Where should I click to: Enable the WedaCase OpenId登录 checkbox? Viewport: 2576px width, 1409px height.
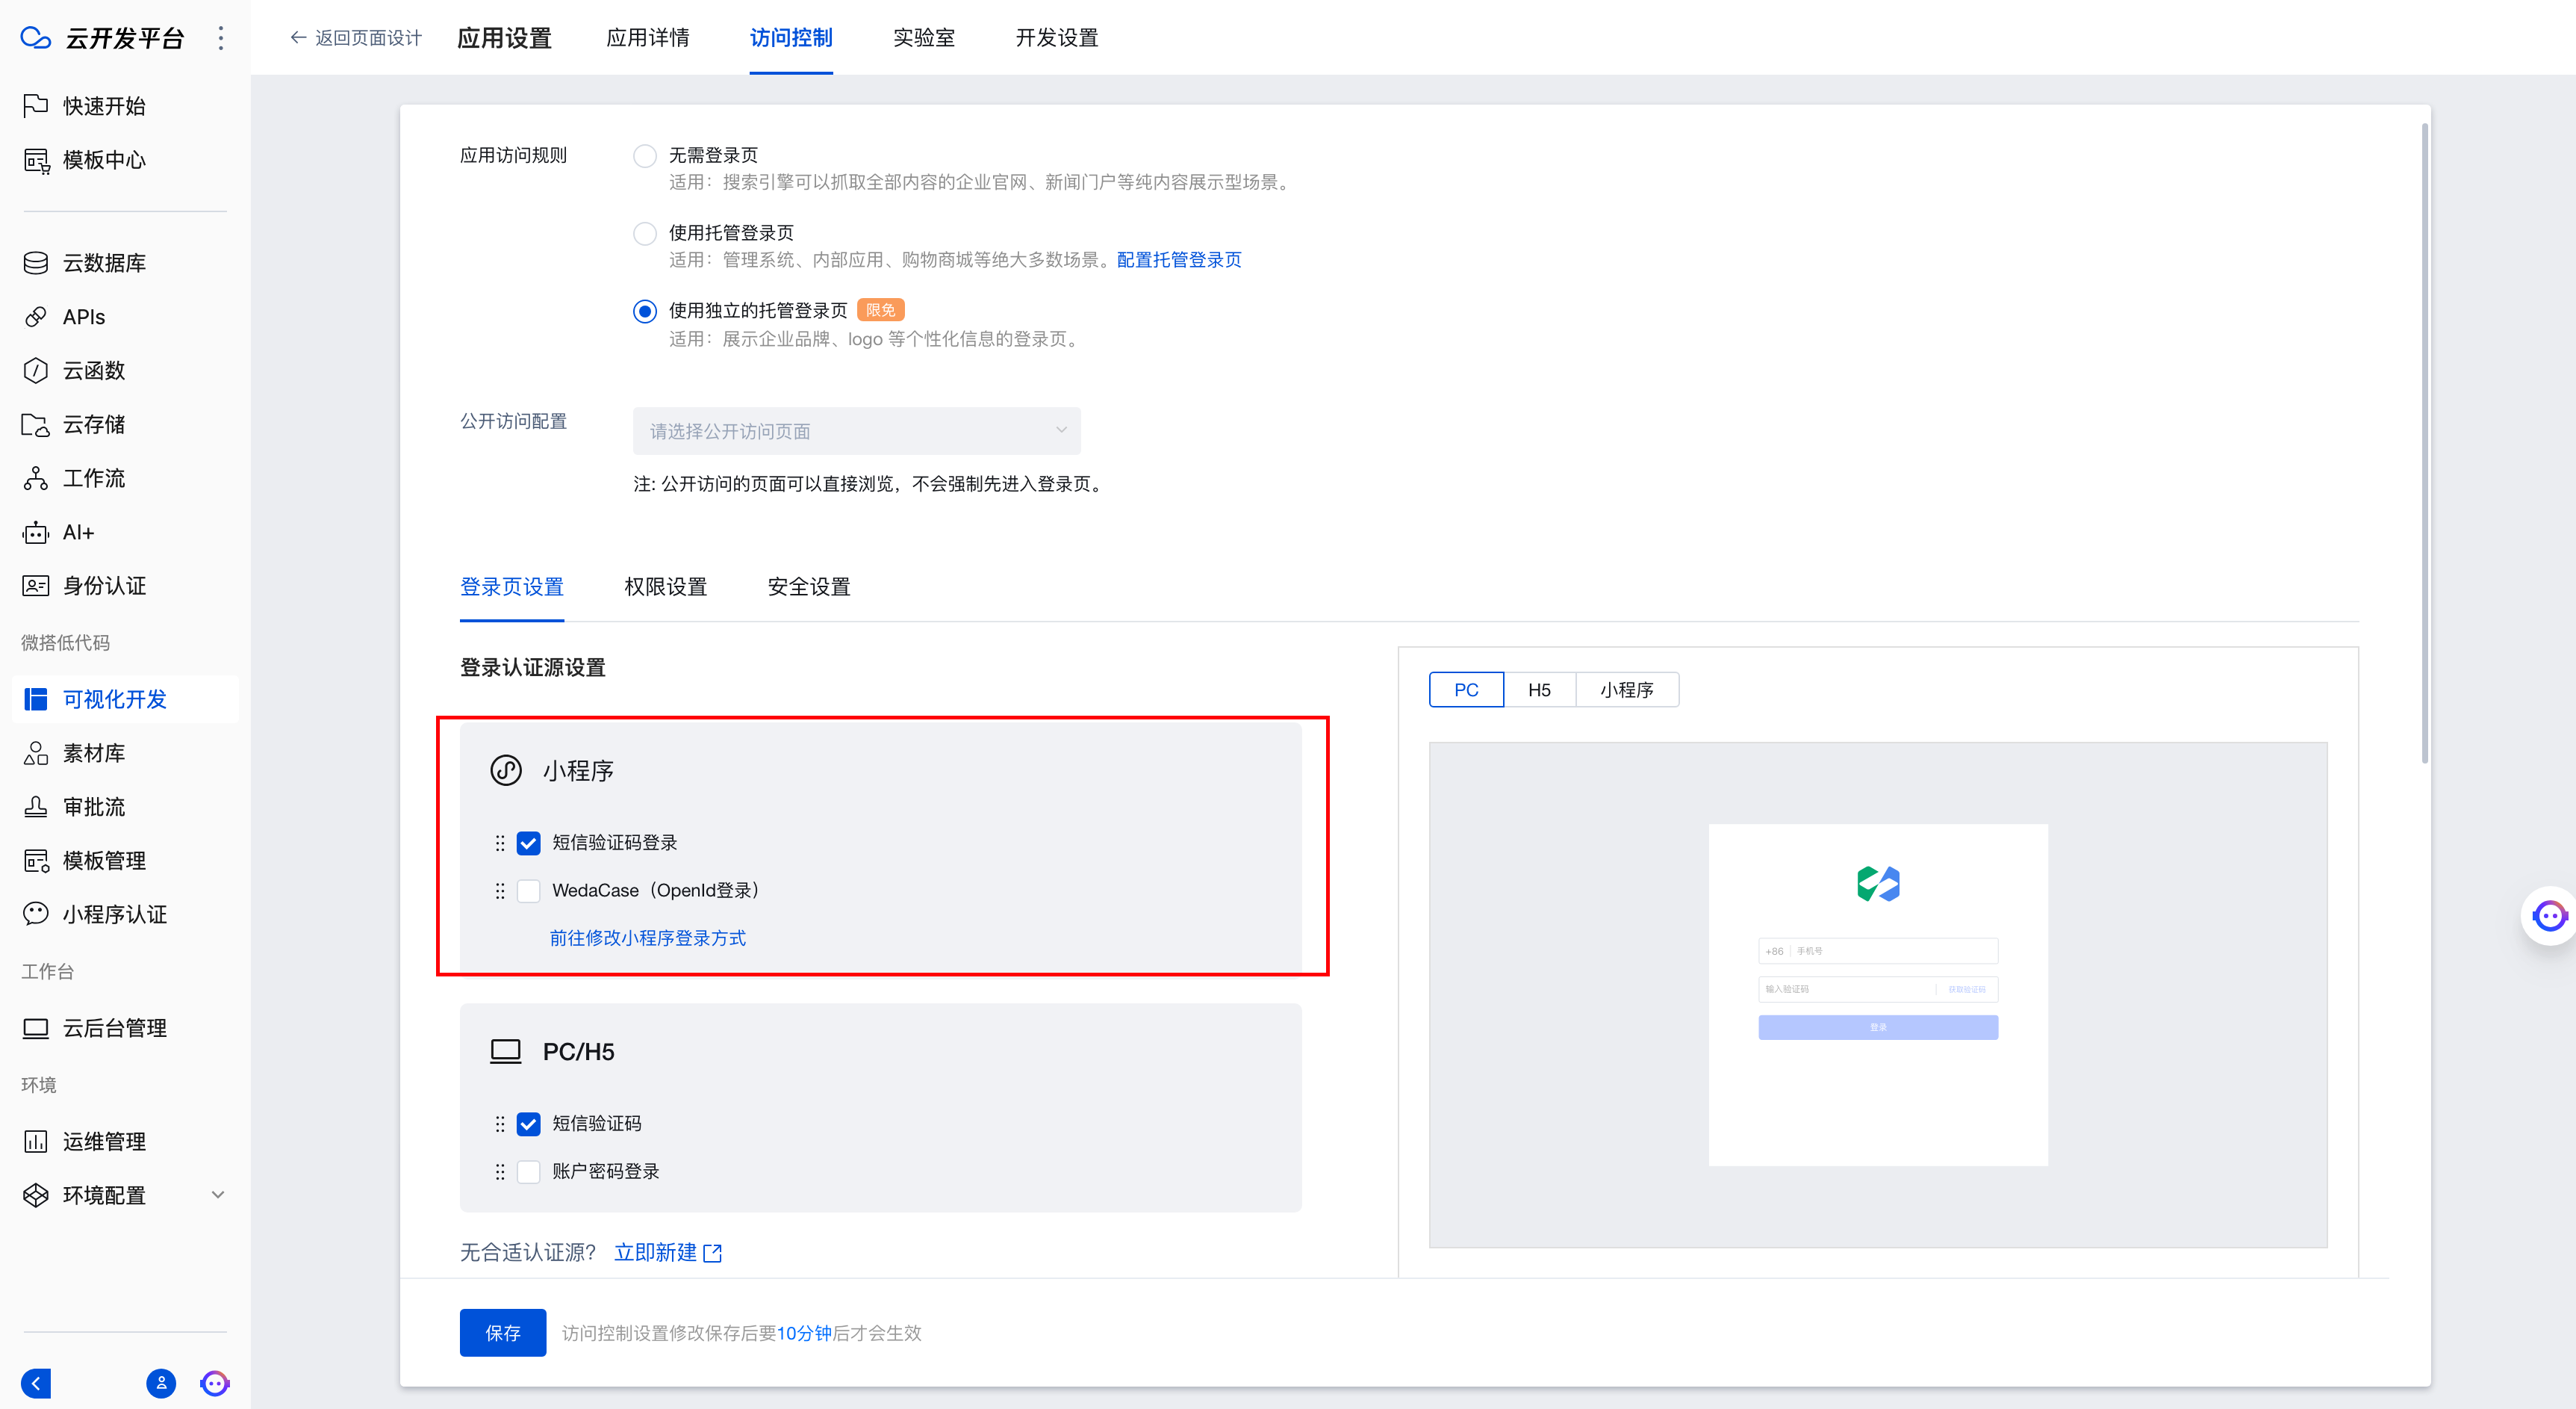click(529, 891)
